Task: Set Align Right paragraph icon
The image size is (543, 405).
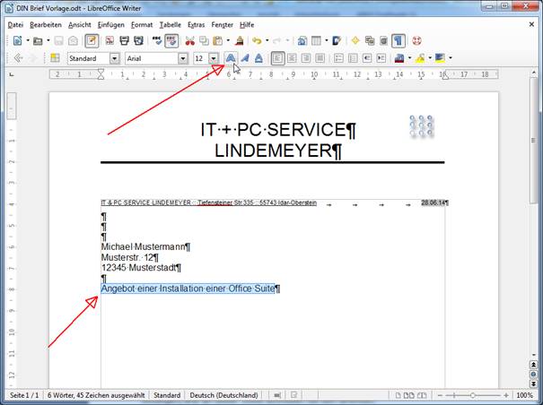Action: point(306,58)
